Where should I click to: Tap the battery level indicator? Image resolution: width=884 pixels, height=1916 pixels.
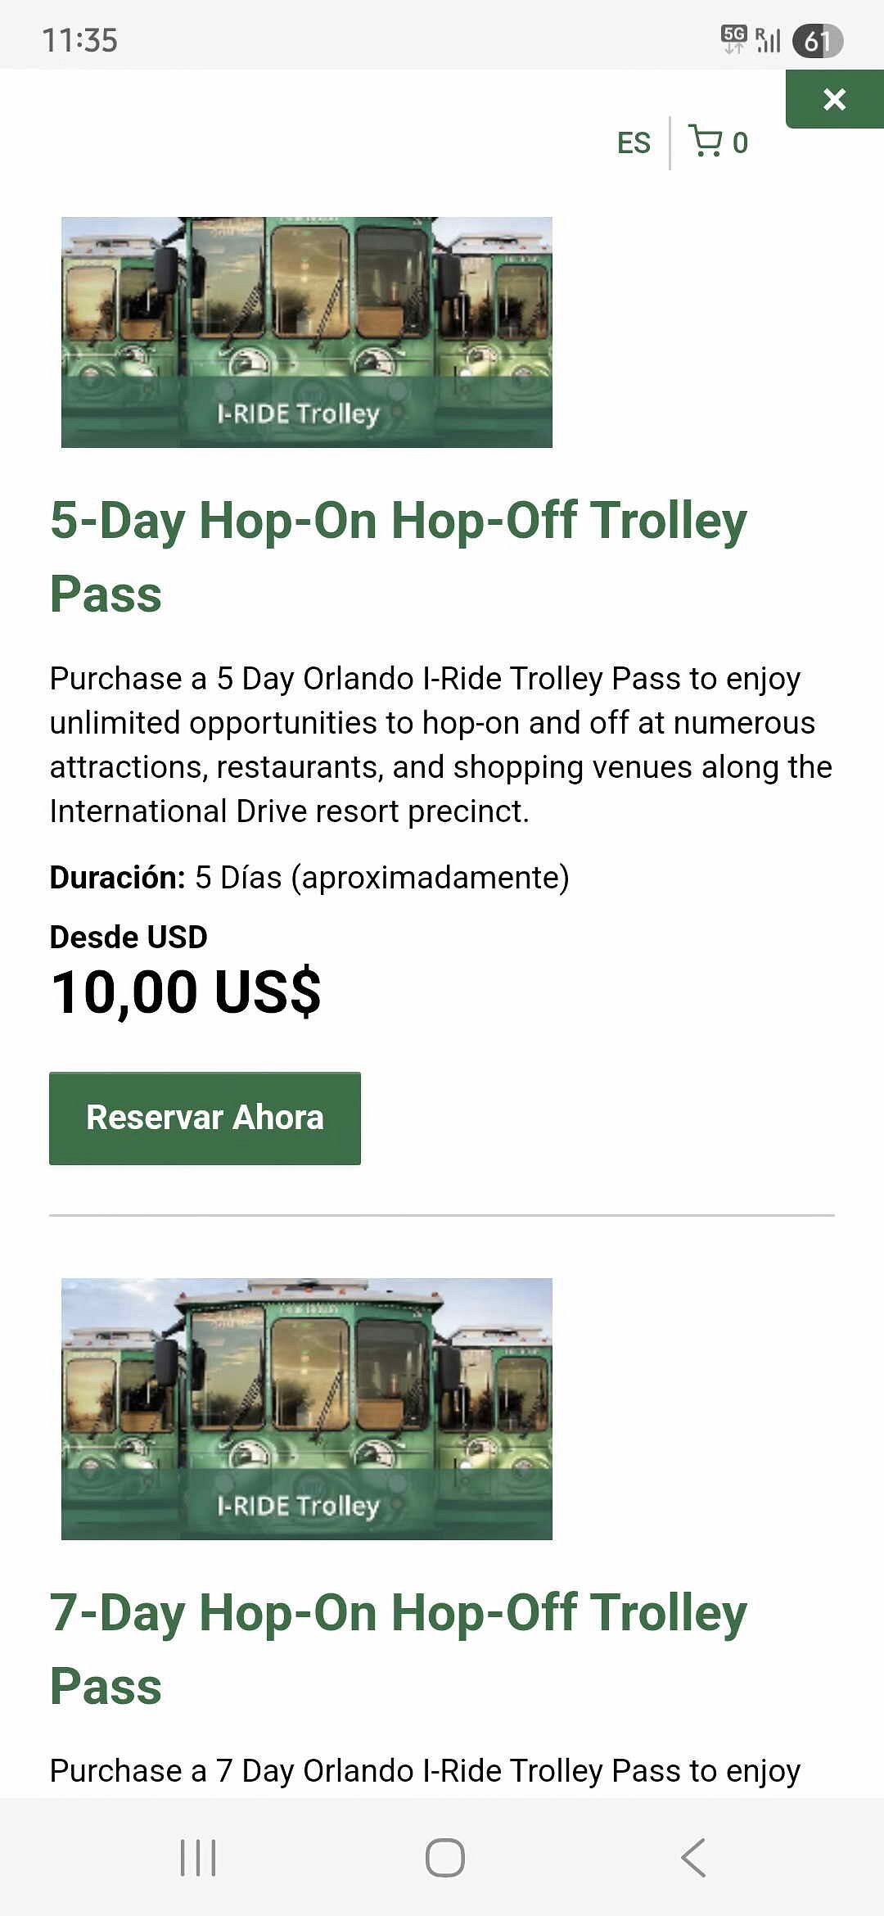pyautogui.click(x=817, y=41)
